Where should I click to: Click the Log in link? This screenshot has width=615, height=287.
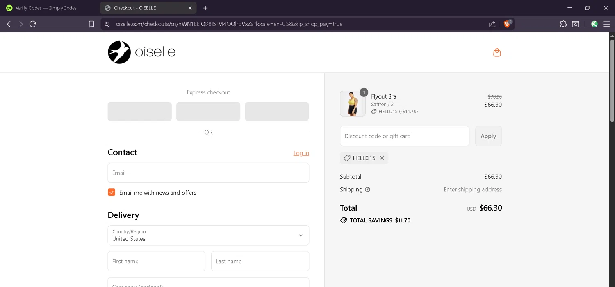(301, 153)
